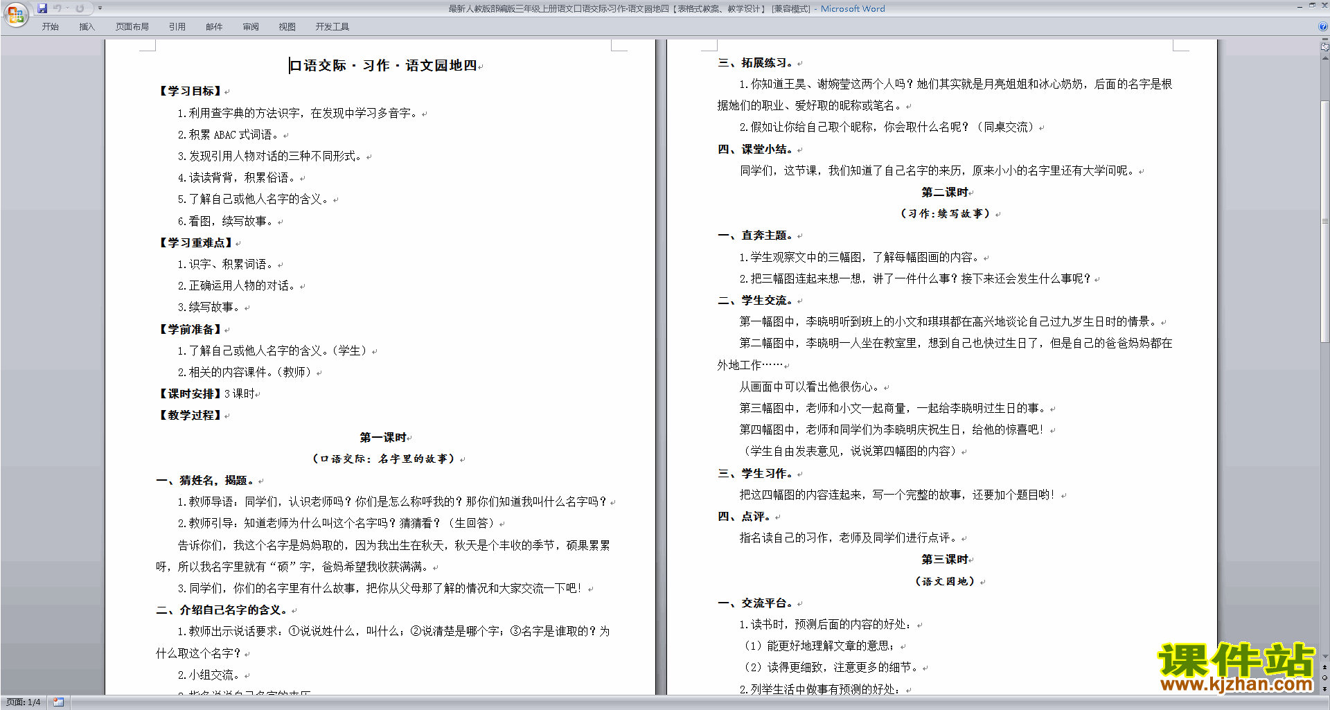Image resolution: width=1330 pixels, height=710 pixels.
Task: Click the centered heading 第二课时
Action: pyautogui.click(x=945, y=193)
